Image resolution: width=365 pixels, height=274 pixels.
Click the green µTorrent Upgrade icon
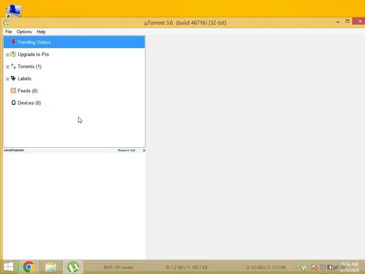pyautogui.click(x=13, y=54)
